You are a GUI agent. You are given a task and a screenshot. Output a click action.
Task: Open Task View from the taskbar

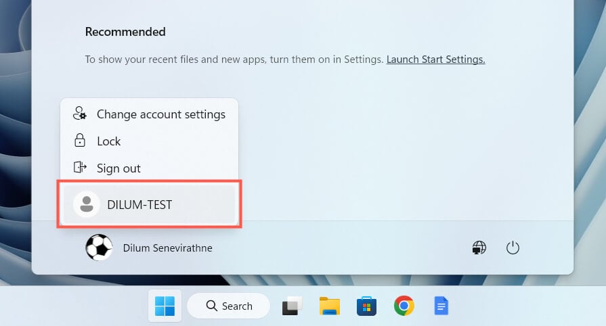[292, 307]
